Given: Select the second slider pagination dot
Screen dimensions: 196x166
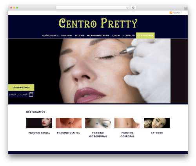Looking at the screenshot, I should coord(98,97).
